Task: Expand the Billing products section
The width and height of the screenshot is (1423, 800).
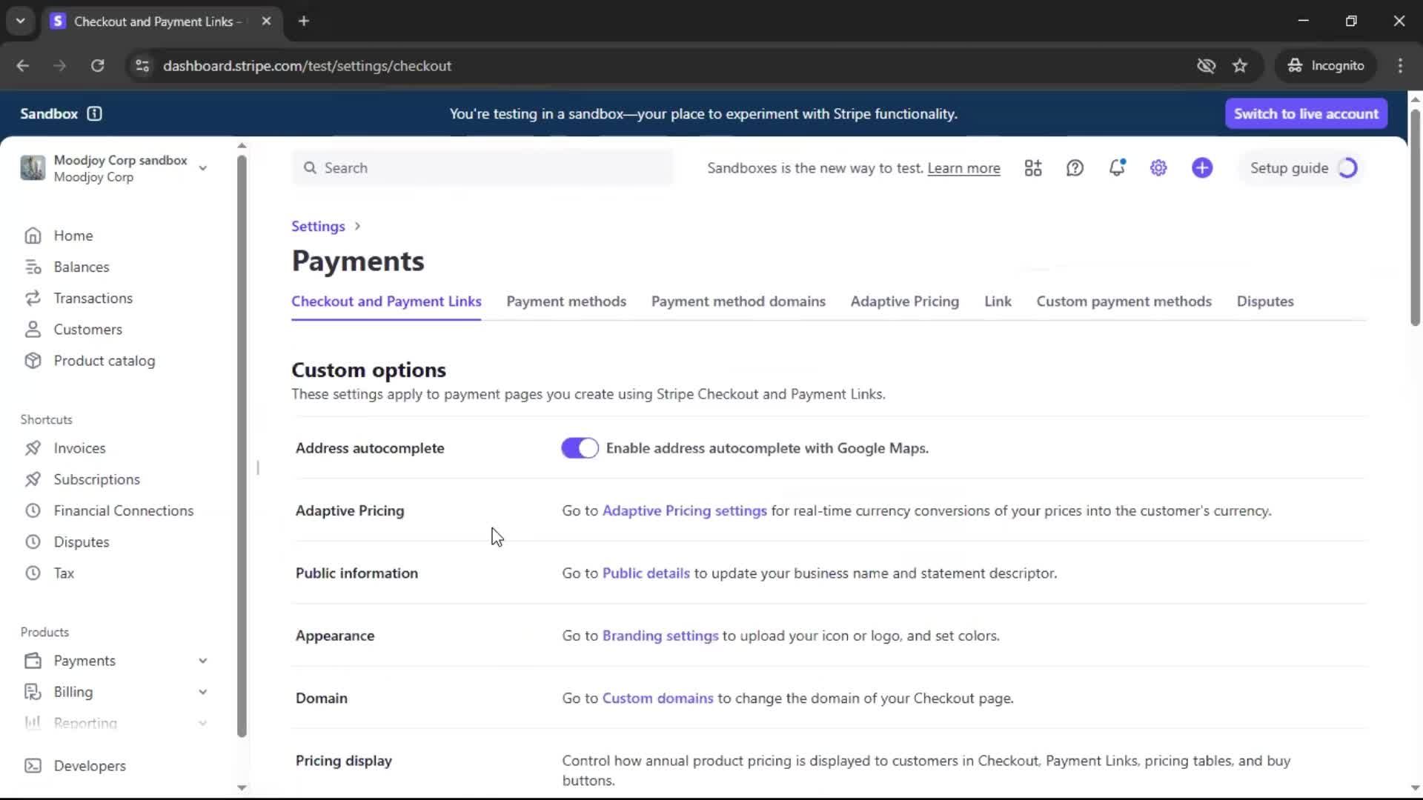Action: 202,692
